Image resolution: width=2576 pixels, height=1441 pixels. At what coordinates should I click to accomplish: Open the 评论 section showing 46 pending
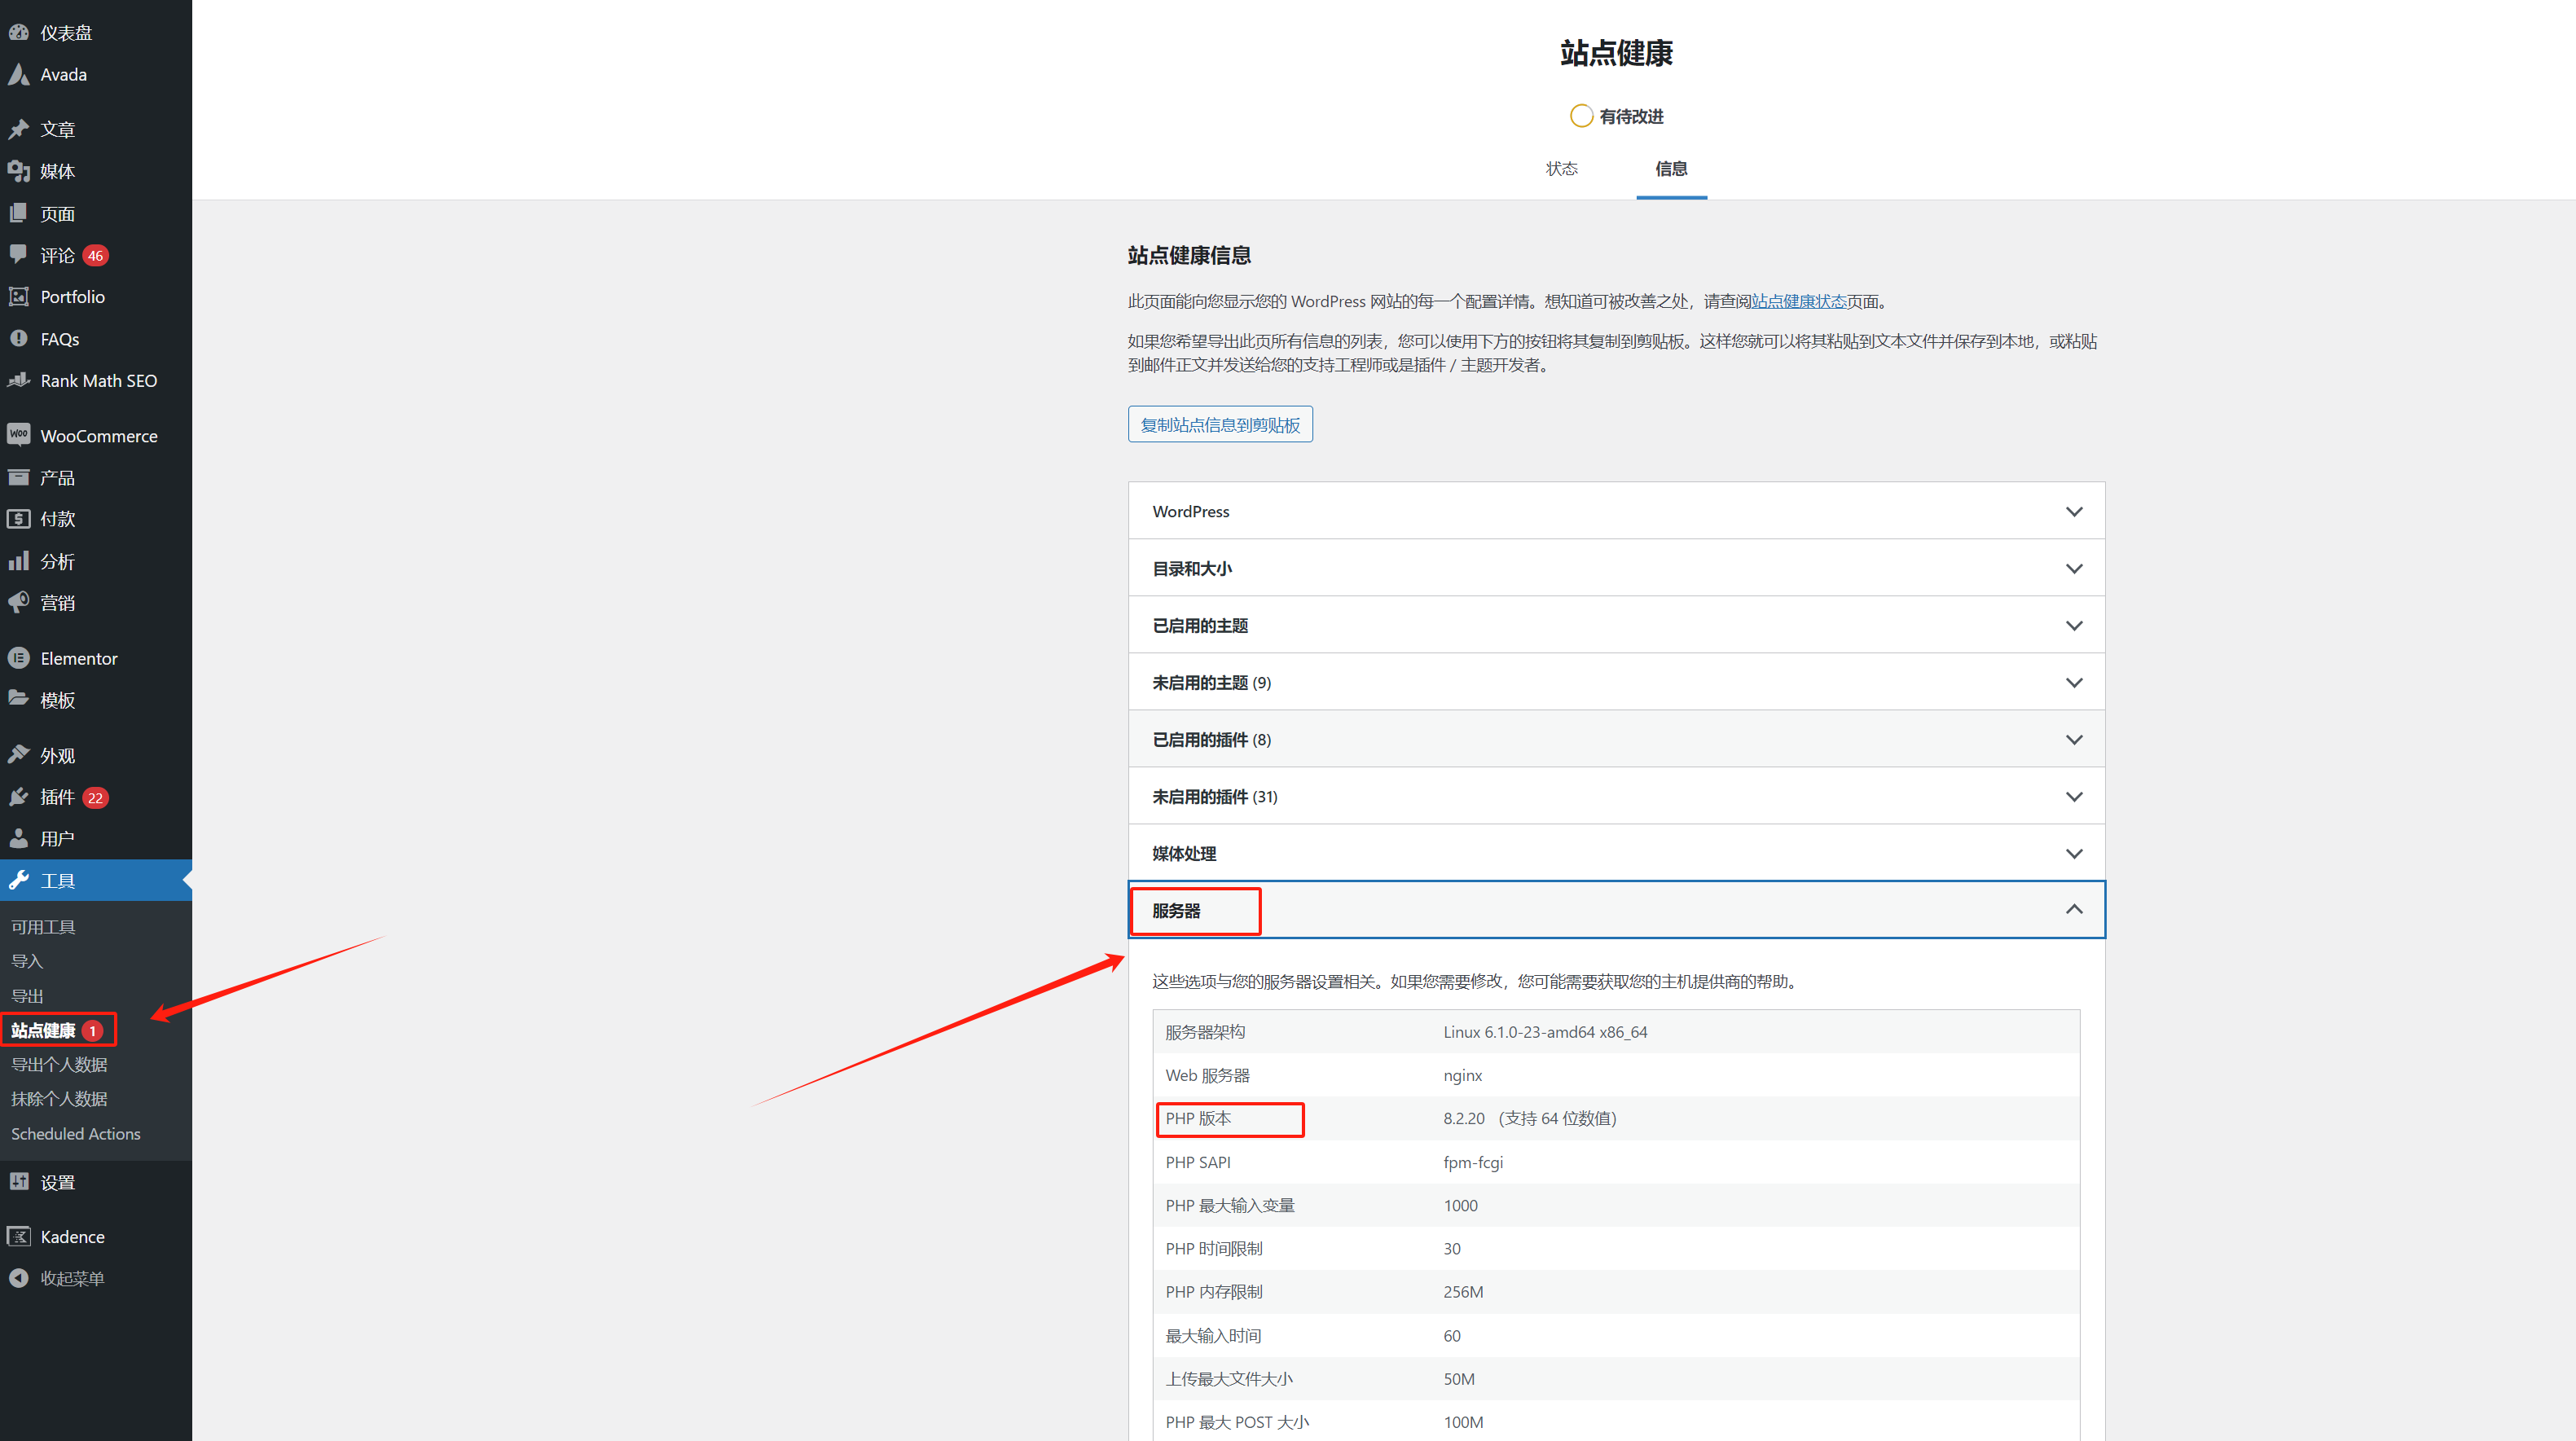tap(58, 255)
